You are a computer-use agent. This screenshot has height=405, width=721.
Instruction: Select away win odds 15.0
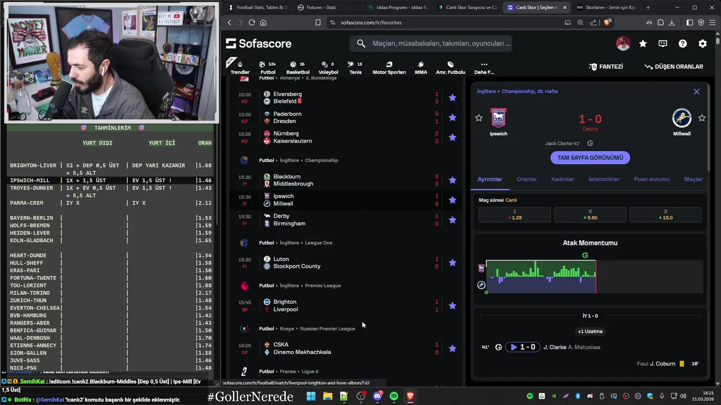click(665, 214)
